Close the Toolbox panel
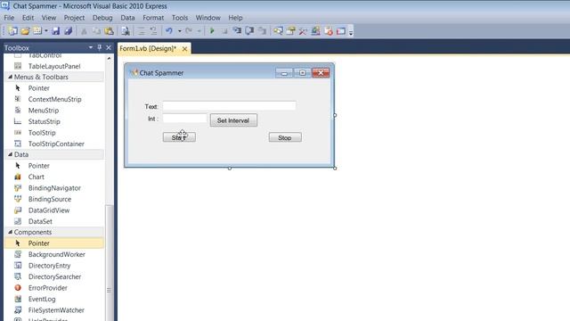 coord(109,47)
